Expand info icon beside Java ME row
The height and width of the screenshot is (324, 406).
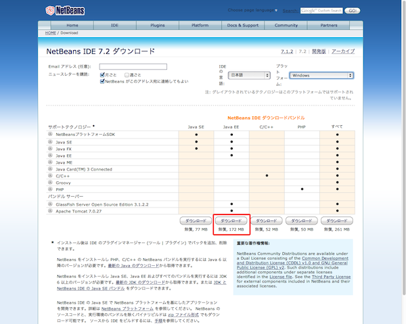(x=50, y=162)
